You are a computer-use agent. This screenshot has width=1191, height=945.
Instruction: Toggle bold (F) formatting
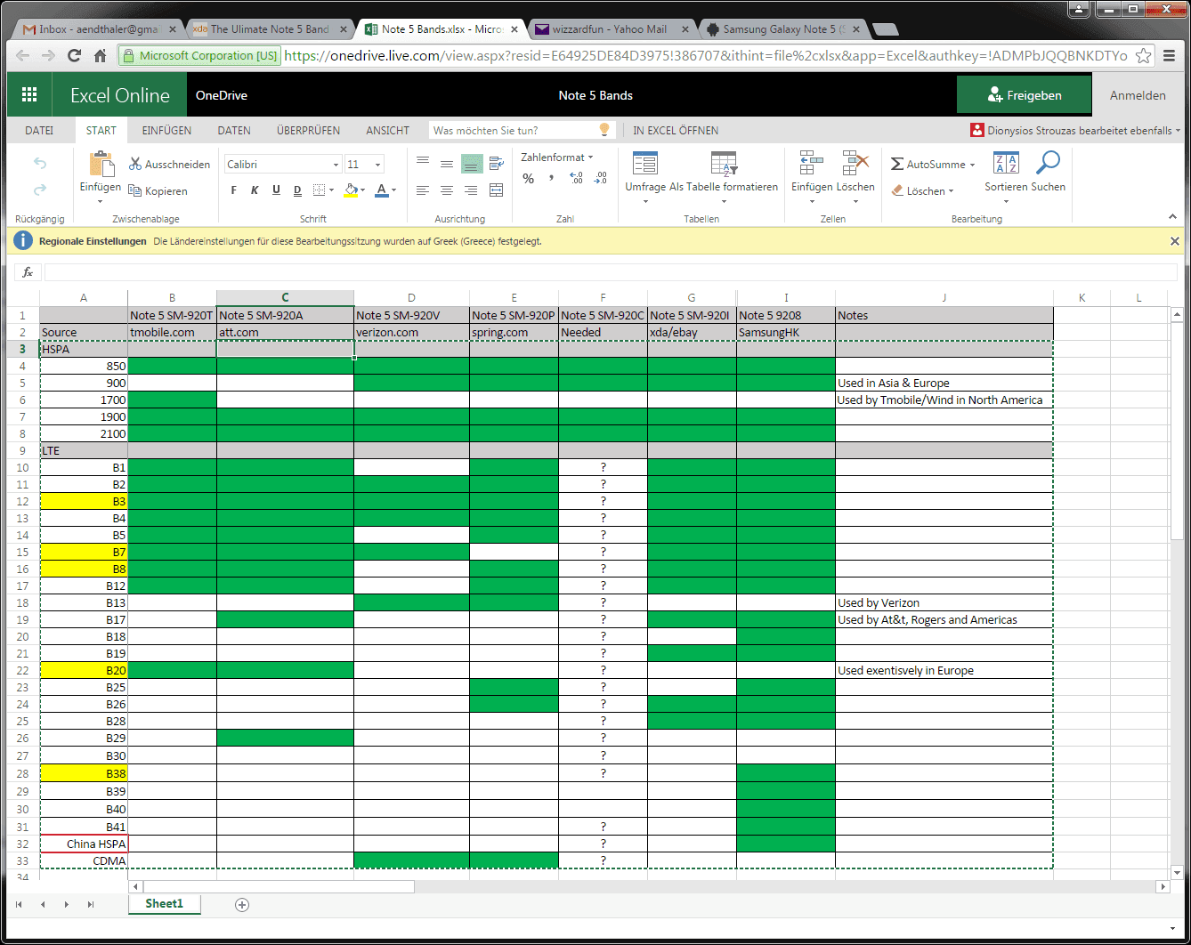pos(234,190)
